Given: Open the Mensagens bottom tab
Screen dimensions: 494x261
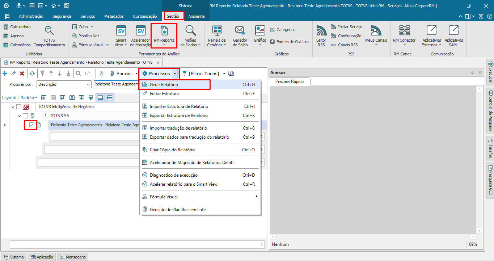Looking at the screenshot, I should click(x=73, y=257).
